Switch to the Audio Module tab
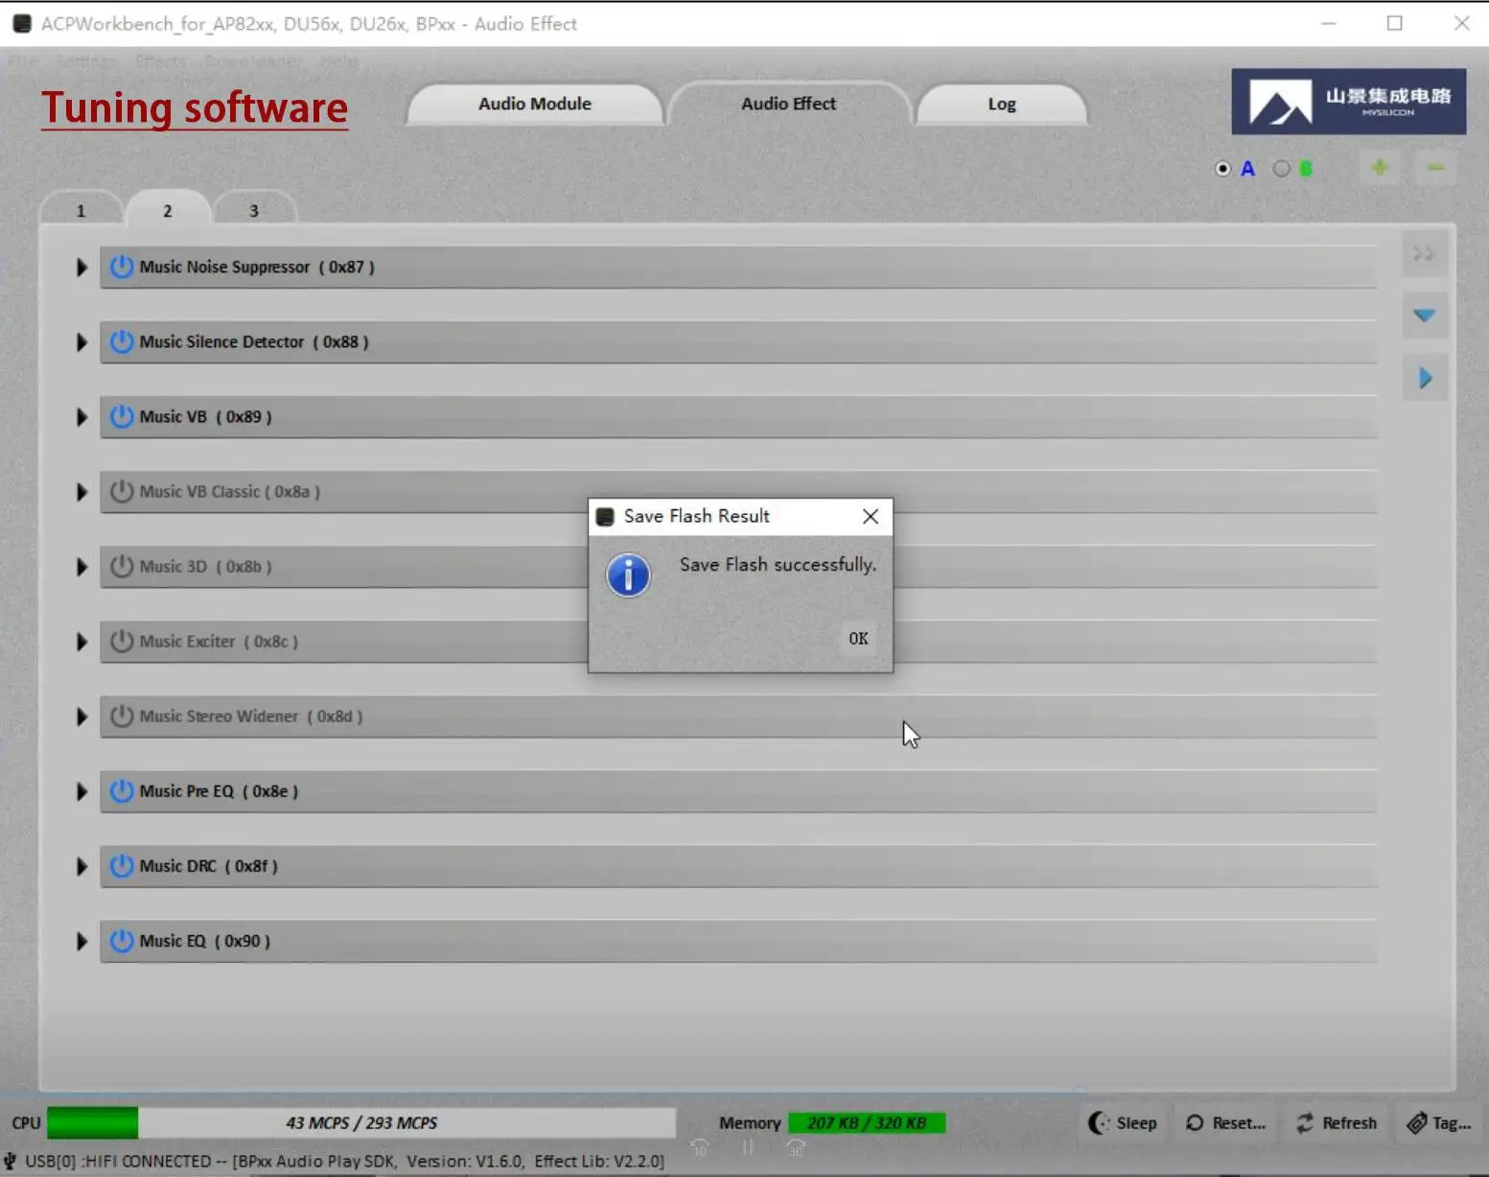 click(534, 104)
